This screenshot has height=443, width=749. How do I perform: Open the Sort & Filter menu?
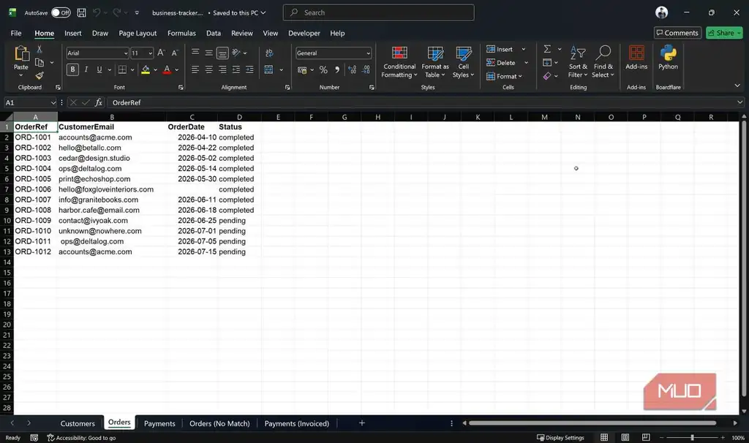(578, 62)
